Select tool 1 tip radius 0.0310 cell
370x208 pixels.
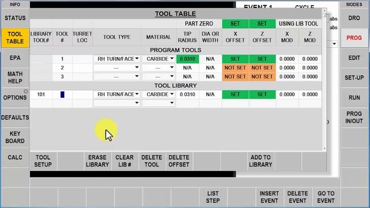point(187,59)
